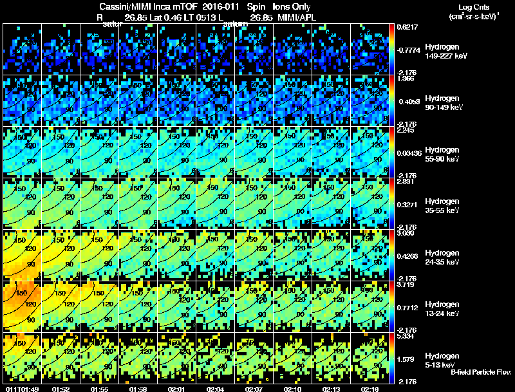
Task: Select the 'Ions Only' text in the title
Action: pos(292,7)
